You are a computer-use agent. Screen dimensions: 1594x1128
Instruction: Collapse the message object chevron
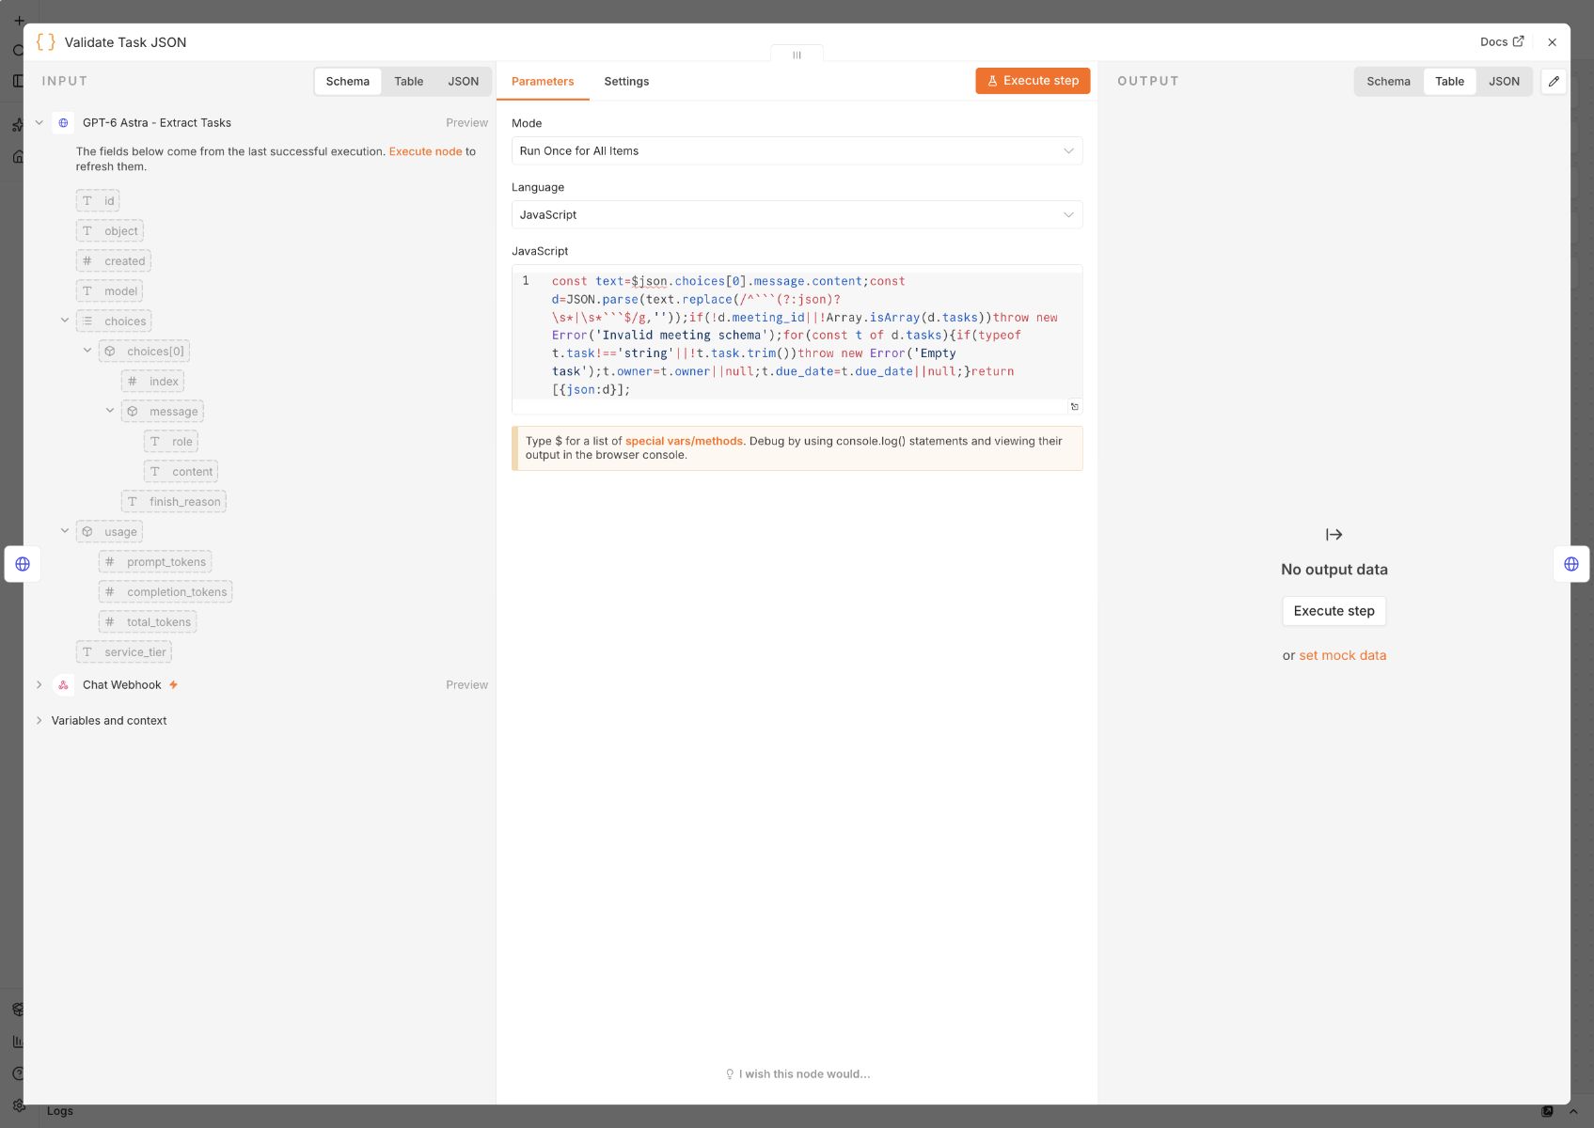110,411
